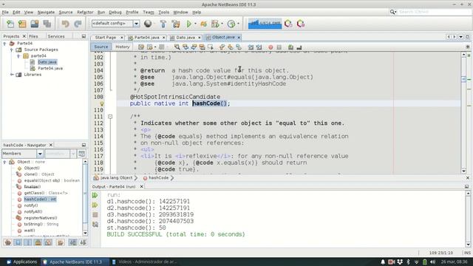The image size is (473, 266).
Task: Select Dato.java in Projects tree
Action: pos(47,62)
